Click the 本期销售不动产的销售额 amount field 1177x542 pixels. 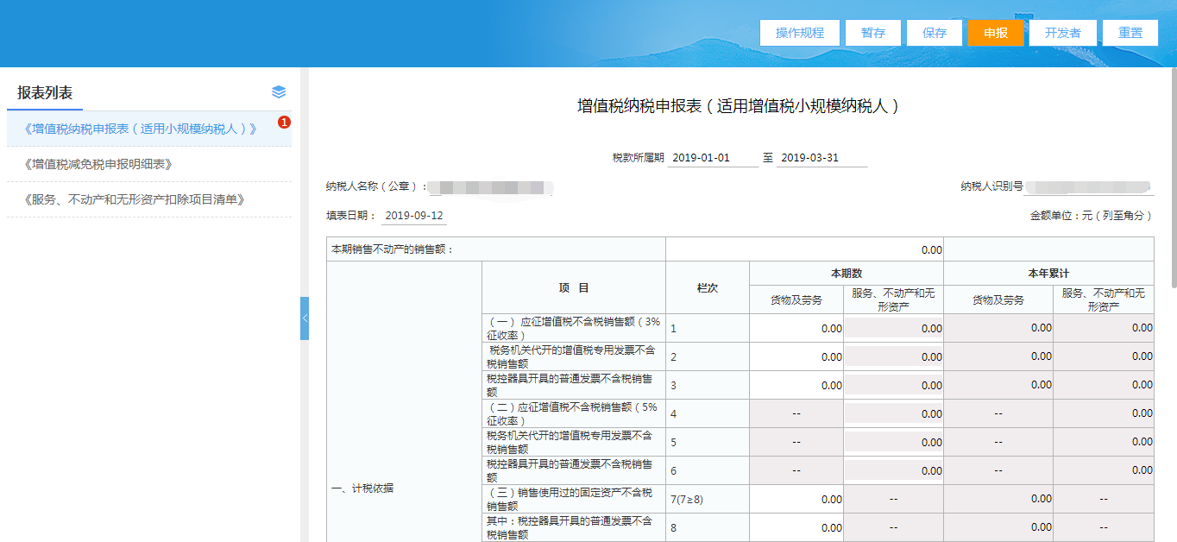(804, 249)
